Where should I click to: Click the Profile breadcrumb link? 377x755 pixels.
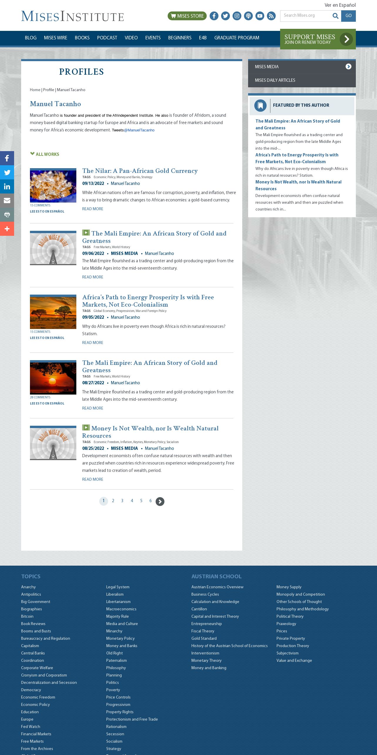(48, 90)
